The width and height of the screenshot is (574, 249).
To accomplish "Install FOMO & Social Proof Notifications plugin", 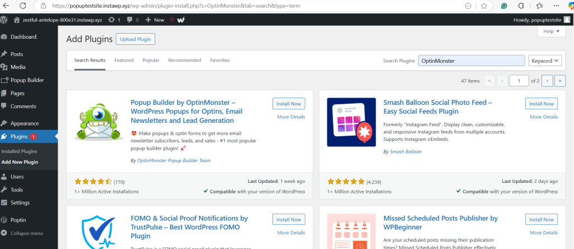I will 289,220.
